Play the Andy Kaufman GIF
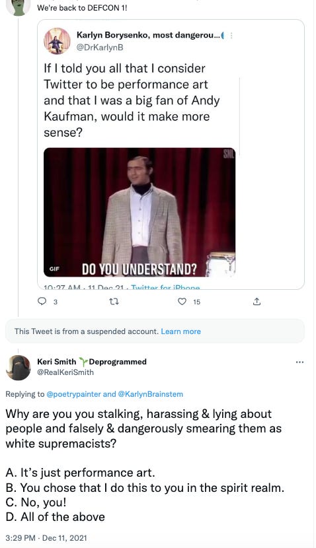 point(139,212)
